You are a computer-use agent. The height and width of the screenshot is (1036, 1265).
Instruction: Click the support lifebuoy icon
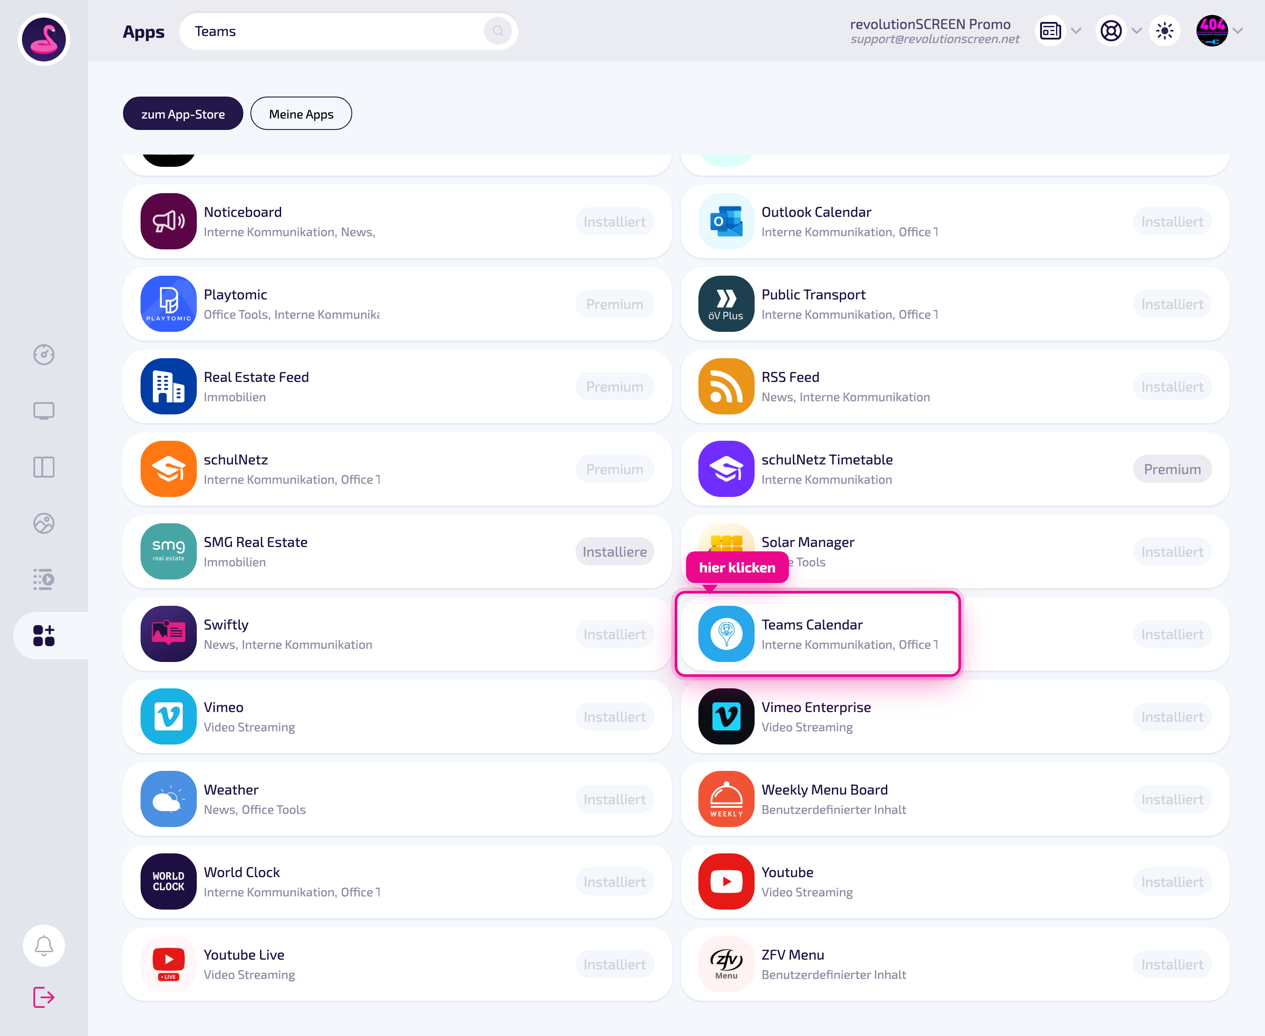pos(1111,31)
